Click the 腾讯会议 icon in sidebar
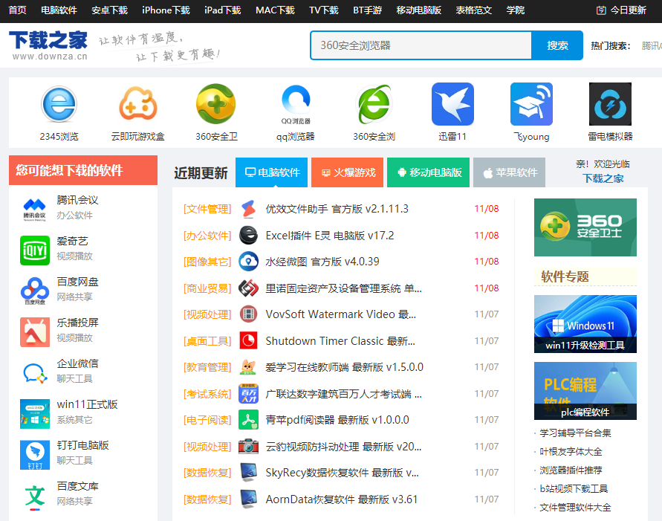 (35, 209)
